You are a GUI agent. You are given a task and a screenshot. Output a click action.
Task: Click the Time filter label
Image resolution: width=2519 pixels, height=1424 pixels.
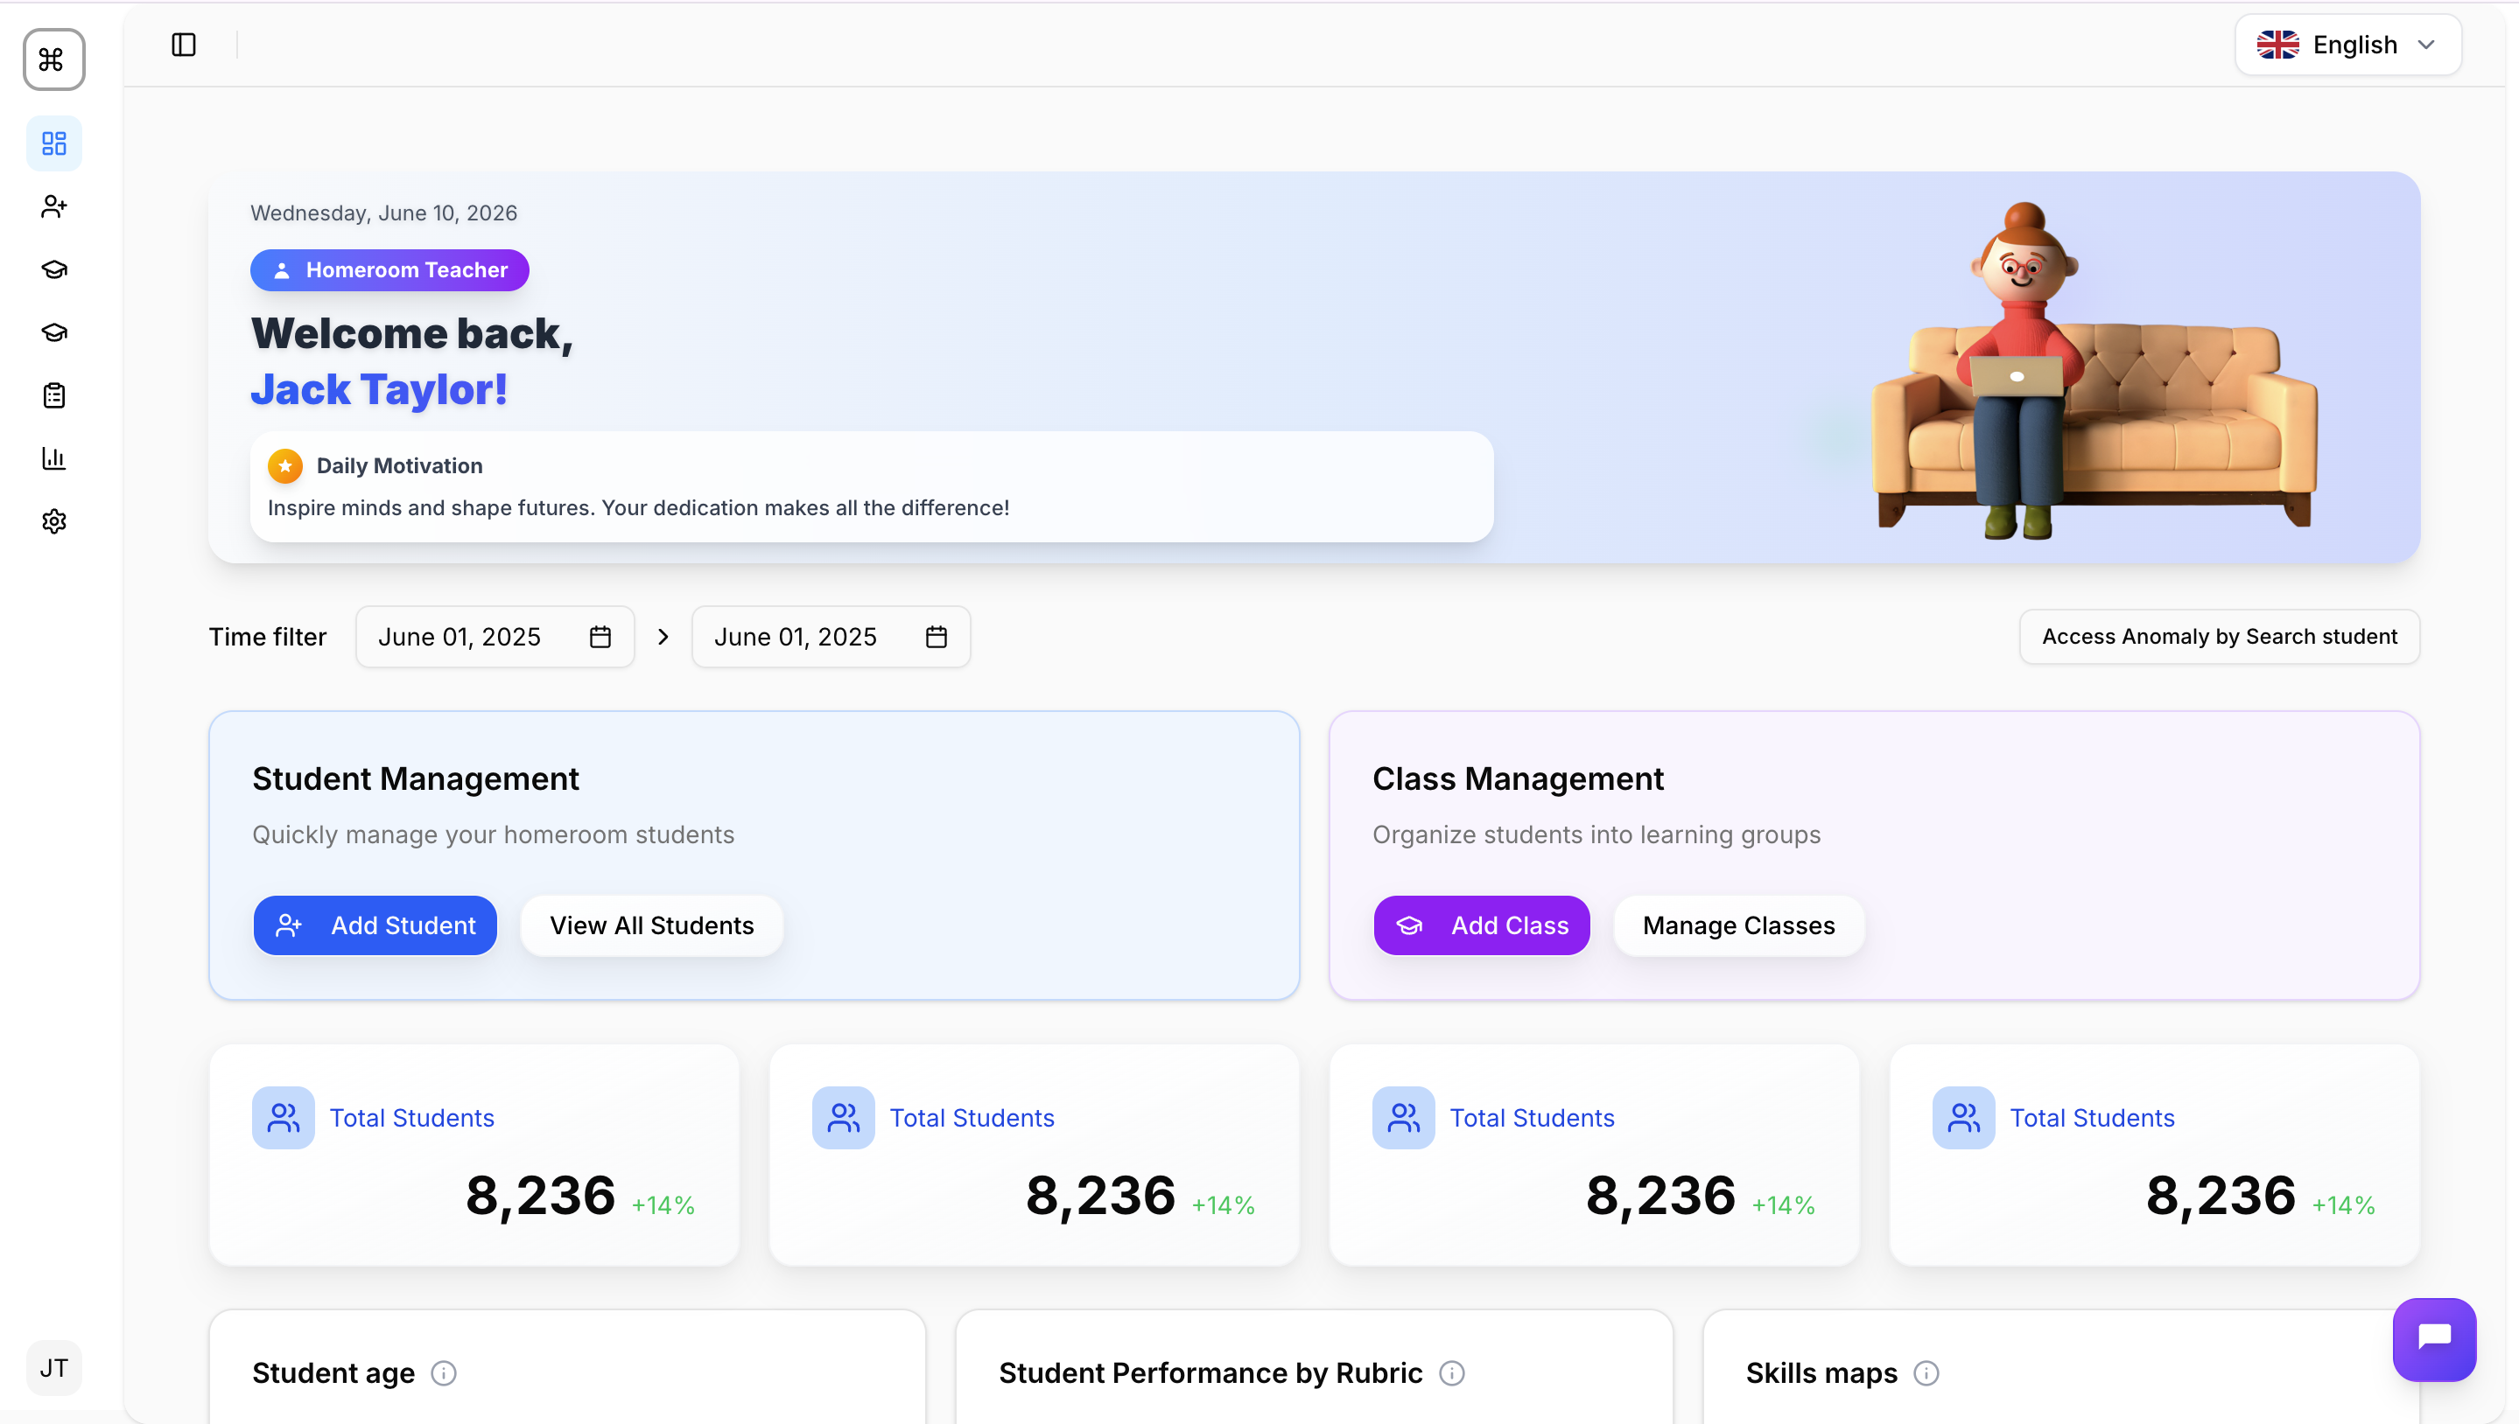267,637
